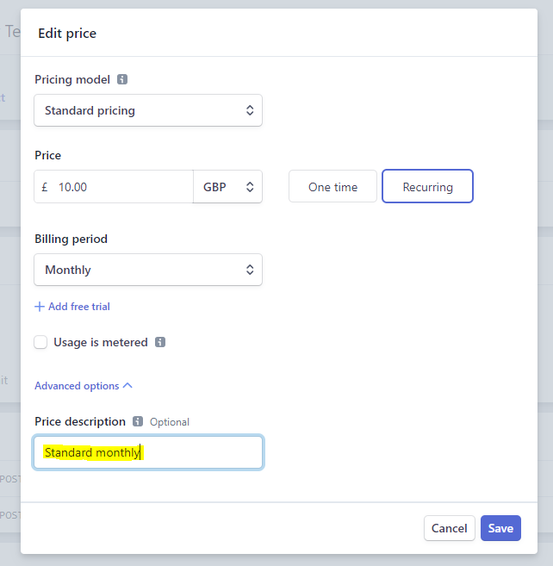The image size is (553, 566).
Task: Click the up-down arrows in the GBP selector
Action: coord(250,187)
